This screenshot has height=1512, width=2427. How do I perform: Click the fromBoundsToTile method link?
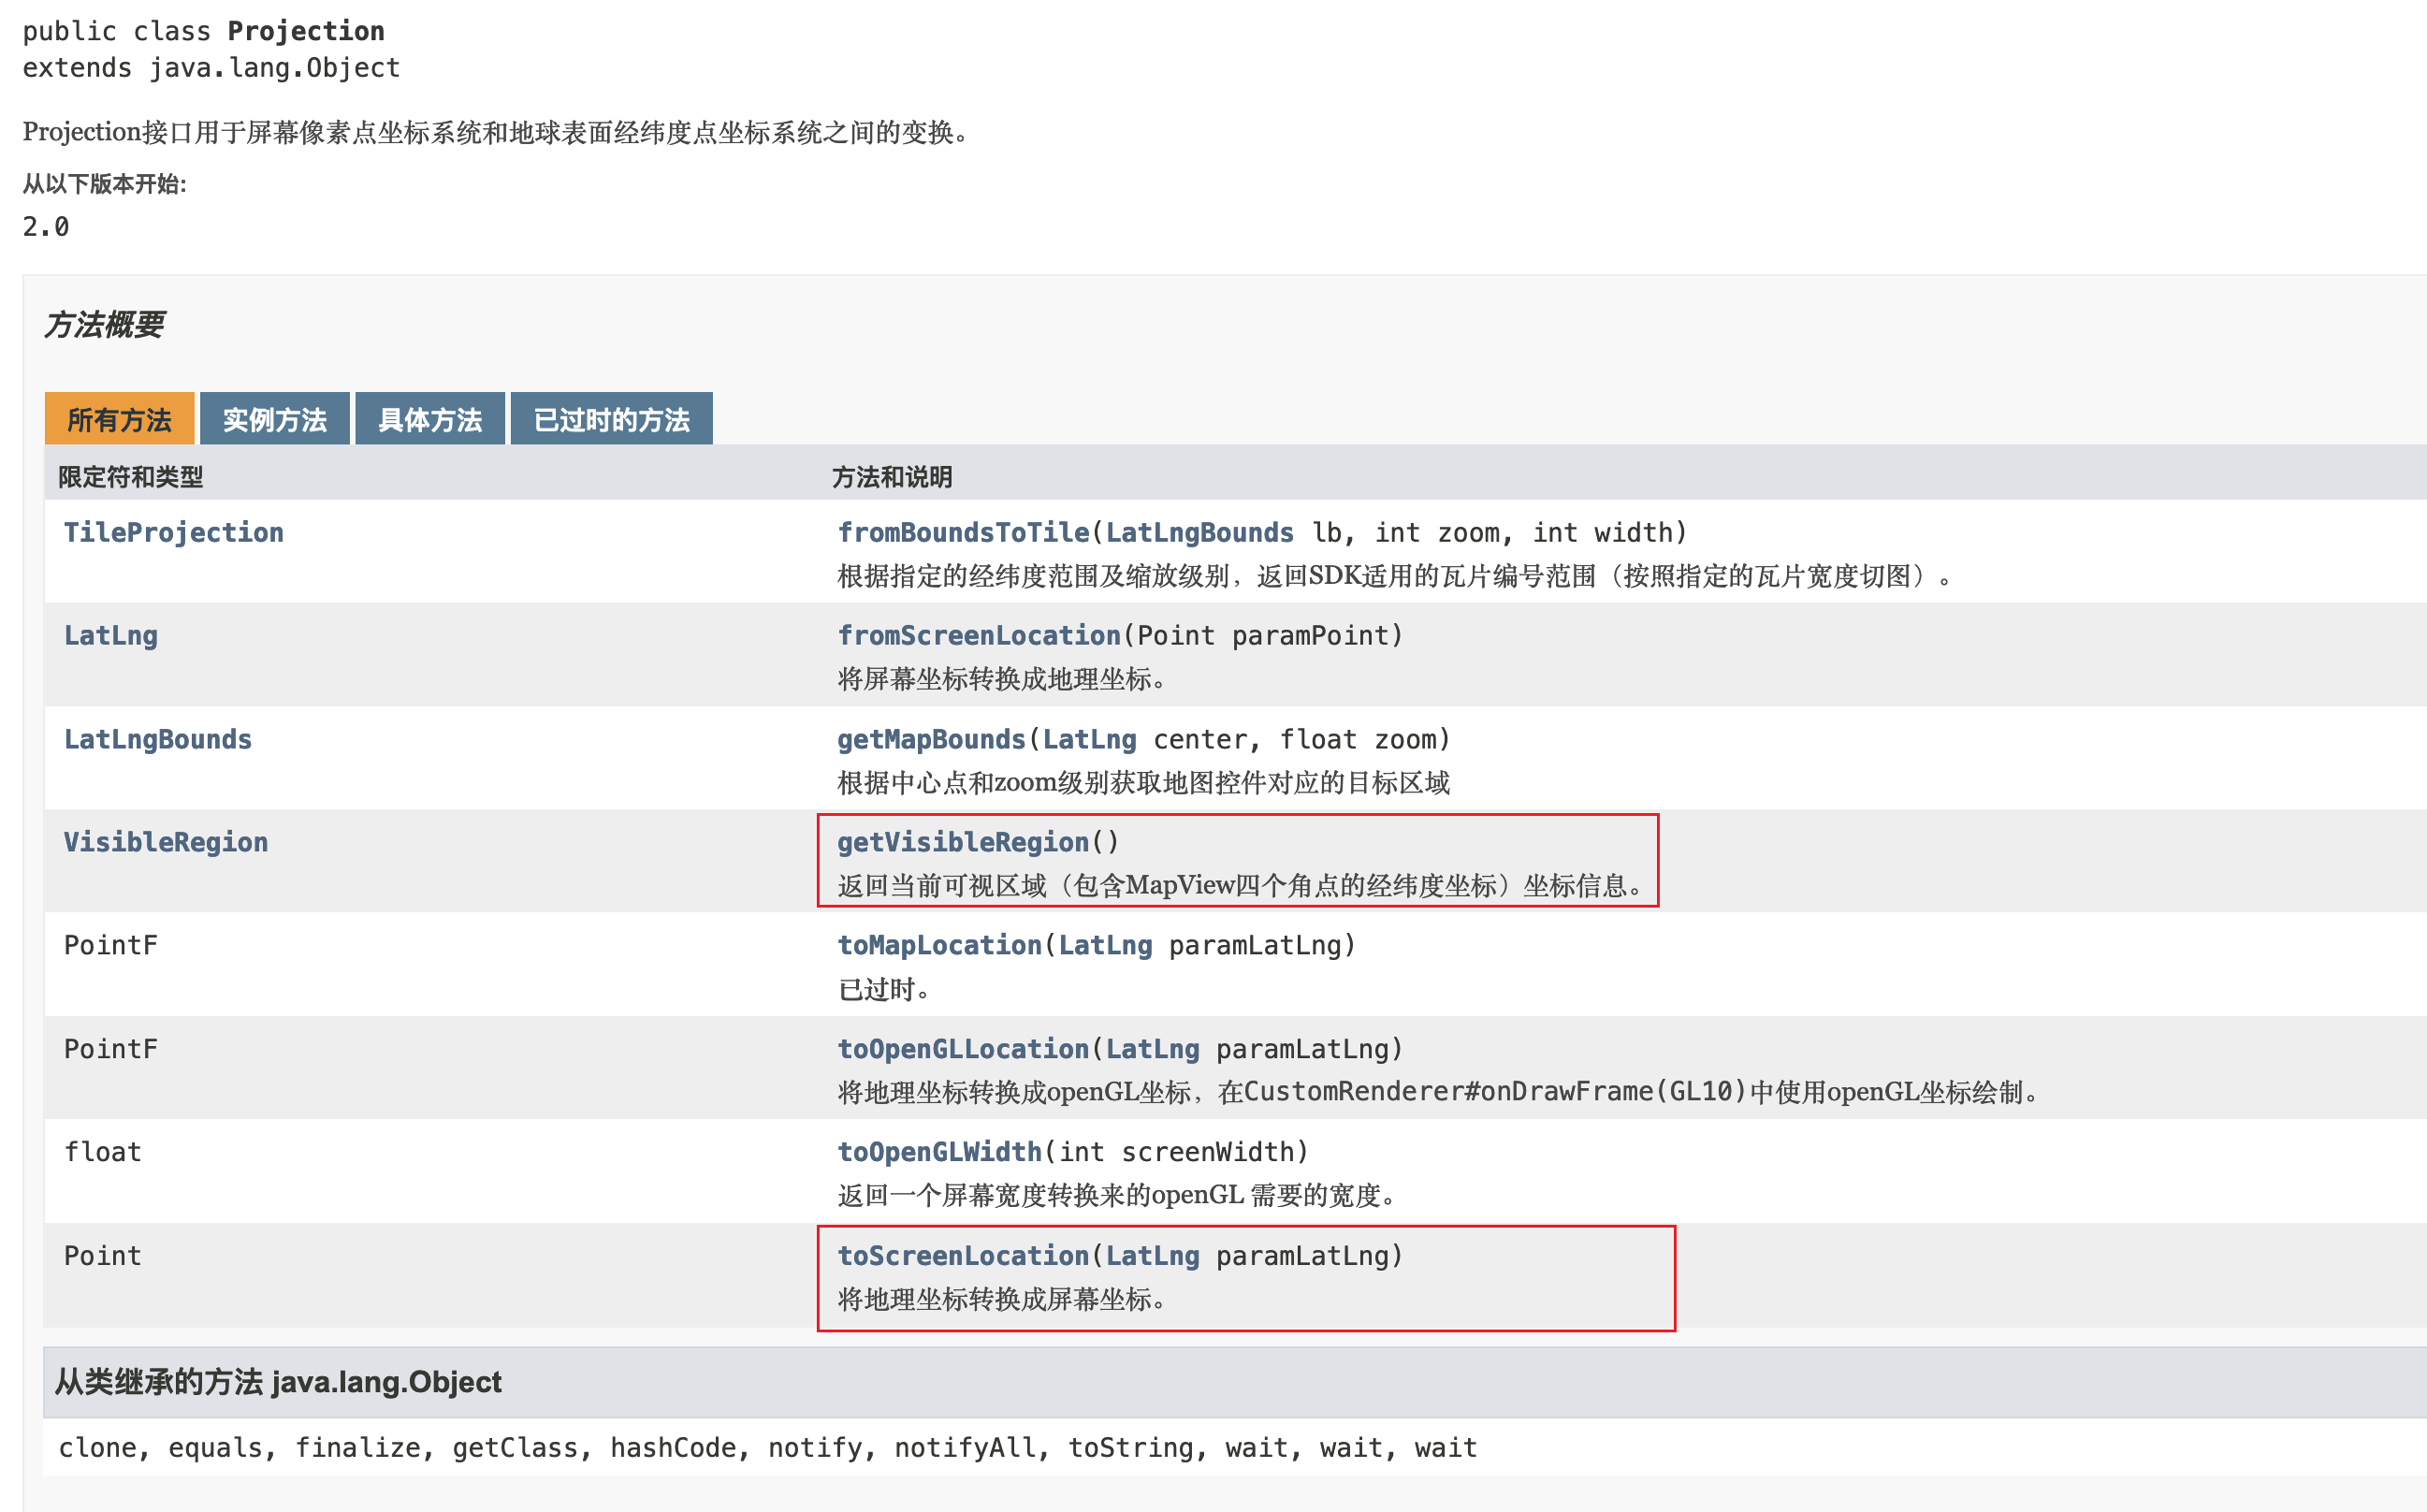962,532
